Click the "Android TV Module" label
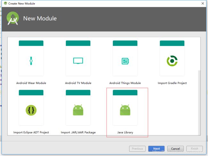 78,83
